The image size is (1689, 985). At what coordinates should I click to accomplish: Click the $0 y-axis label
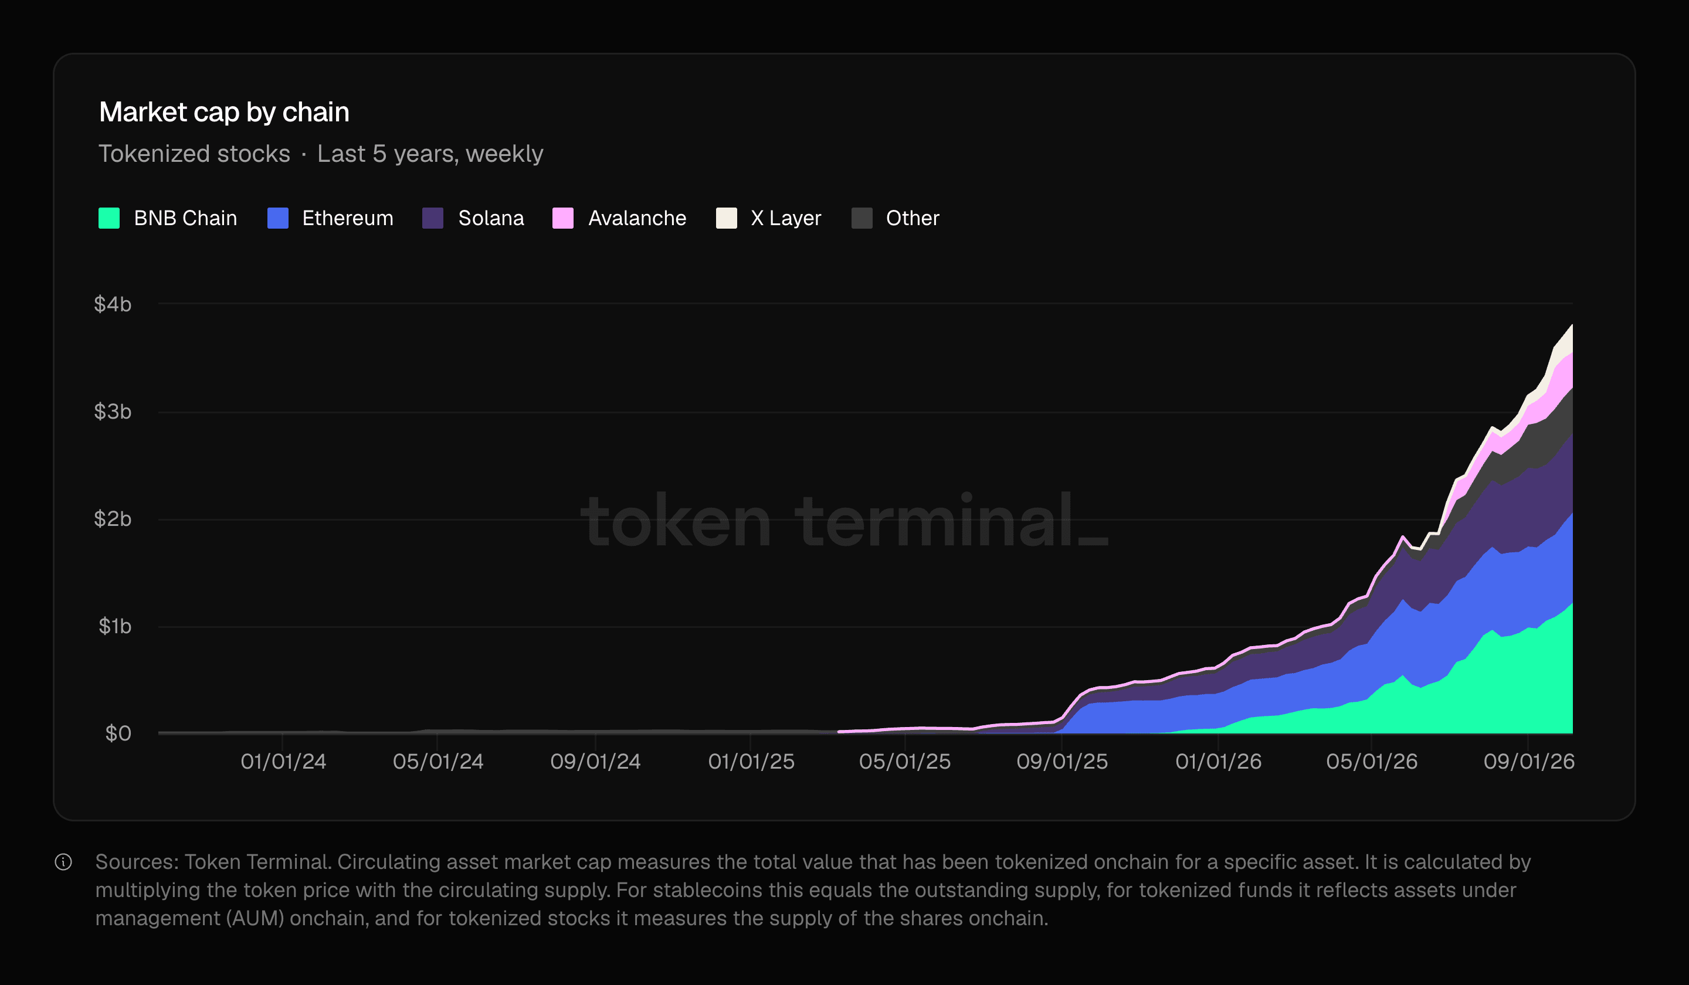(118, 733)
